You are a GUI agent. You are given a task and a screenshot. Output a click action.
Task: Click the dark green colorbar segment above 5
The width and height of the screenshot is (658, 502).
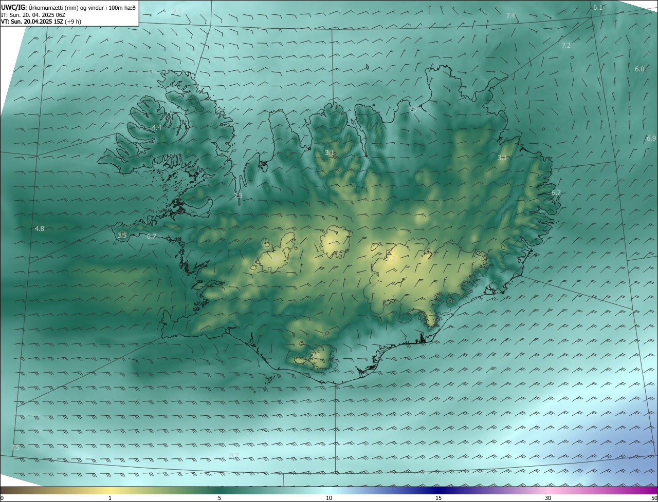click(220, 491)
